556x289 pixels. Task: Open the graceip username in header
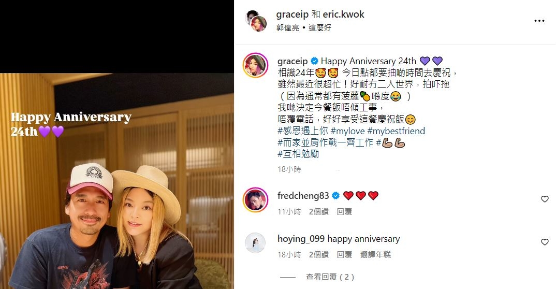click(x=292, y=15)
